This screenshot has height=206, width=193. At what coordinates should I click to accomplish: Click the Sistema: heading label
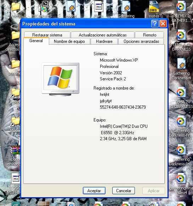[101, 54]
